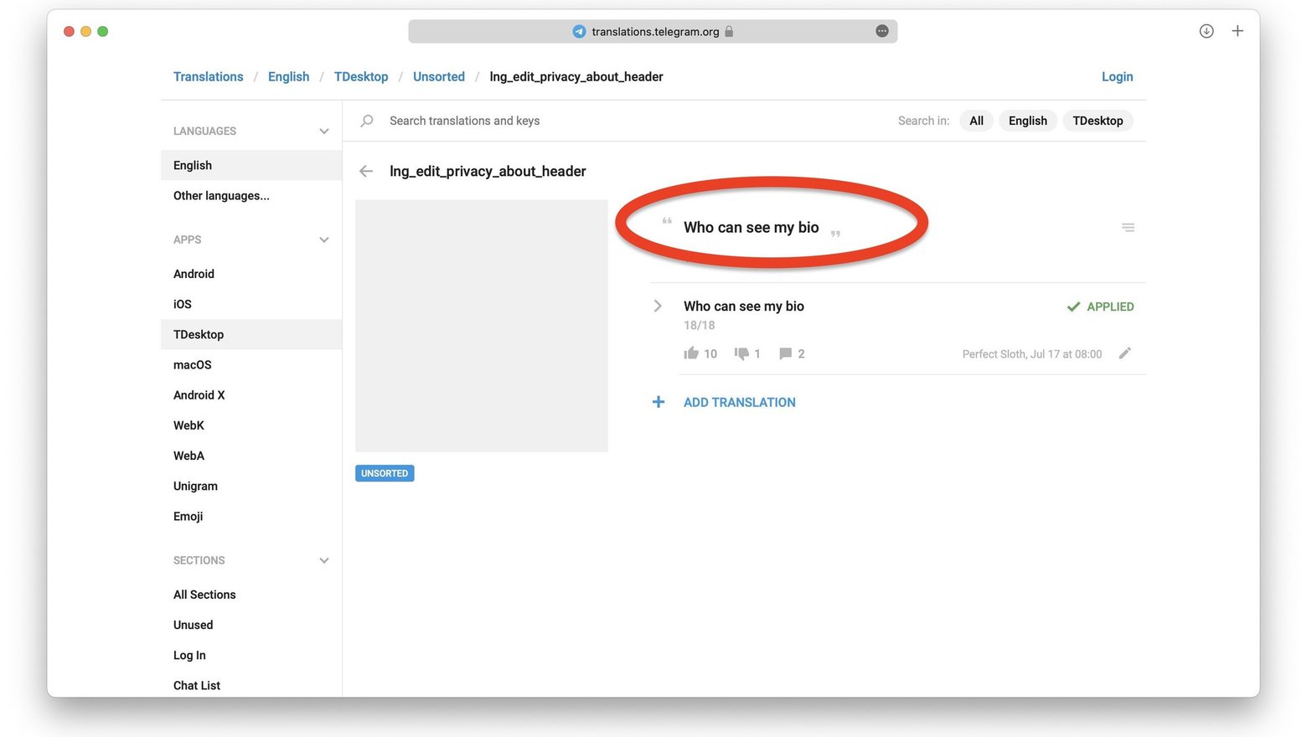The height and width of the screenshot is (737, 1307).
Task: Click the Telegram site icon in address bar
Action: [x=579, y=31]
